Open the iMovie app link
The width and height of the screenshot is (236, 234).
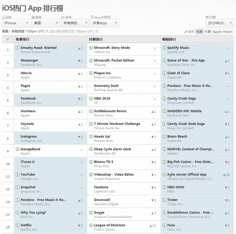coord(26,73)
